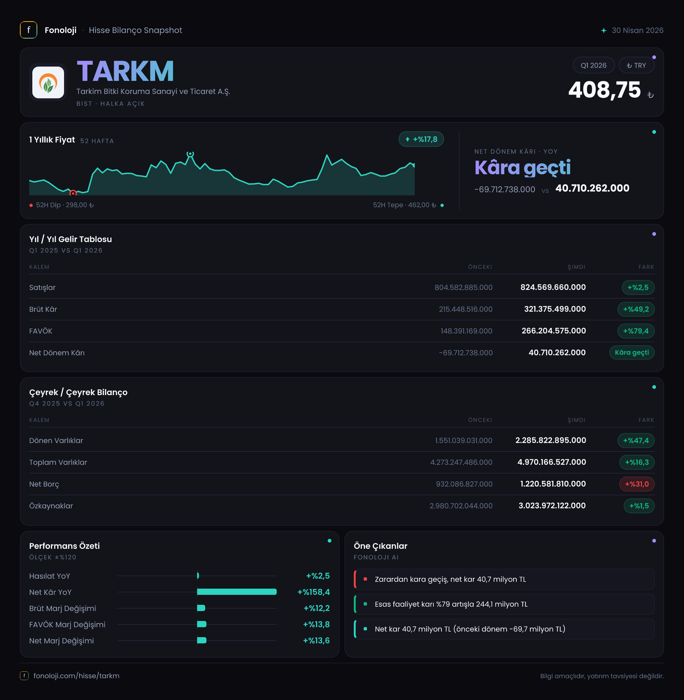Click the Dönen Varlıklar previous value 1.551.039.031.000
Image resolution: width=684 pixels, height=700 pixels.
coord(464,441)
